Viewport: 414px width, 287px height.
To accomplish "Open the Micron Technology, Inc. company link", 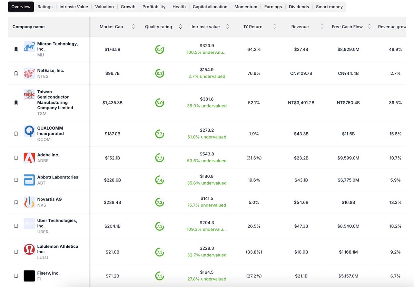I will (57, 47).
